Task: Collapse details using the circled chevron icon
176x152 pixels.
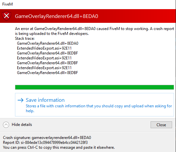Action: tap(6, 125)
